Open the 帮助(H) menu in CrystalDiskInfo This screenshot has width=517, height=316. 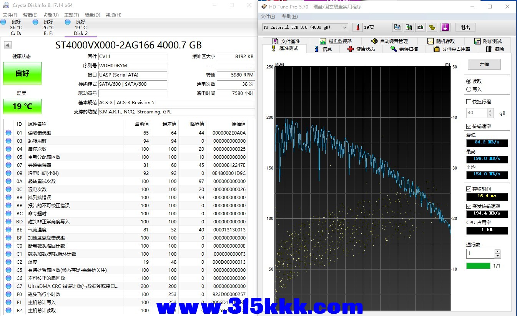pos(113,15)
